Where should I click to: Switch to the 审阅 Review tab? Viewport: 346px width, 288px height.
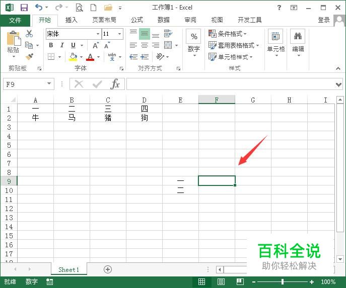(x=190, y=20)
